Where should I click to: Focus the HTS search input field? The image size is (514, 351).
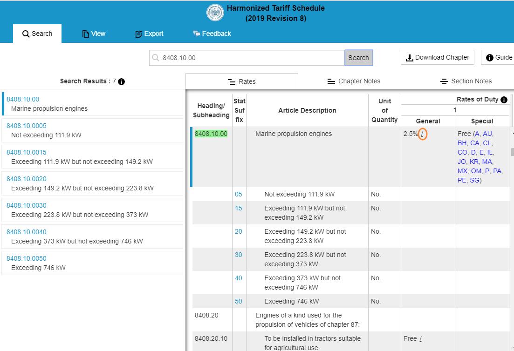pyautogui.click(x=247, y=58)
